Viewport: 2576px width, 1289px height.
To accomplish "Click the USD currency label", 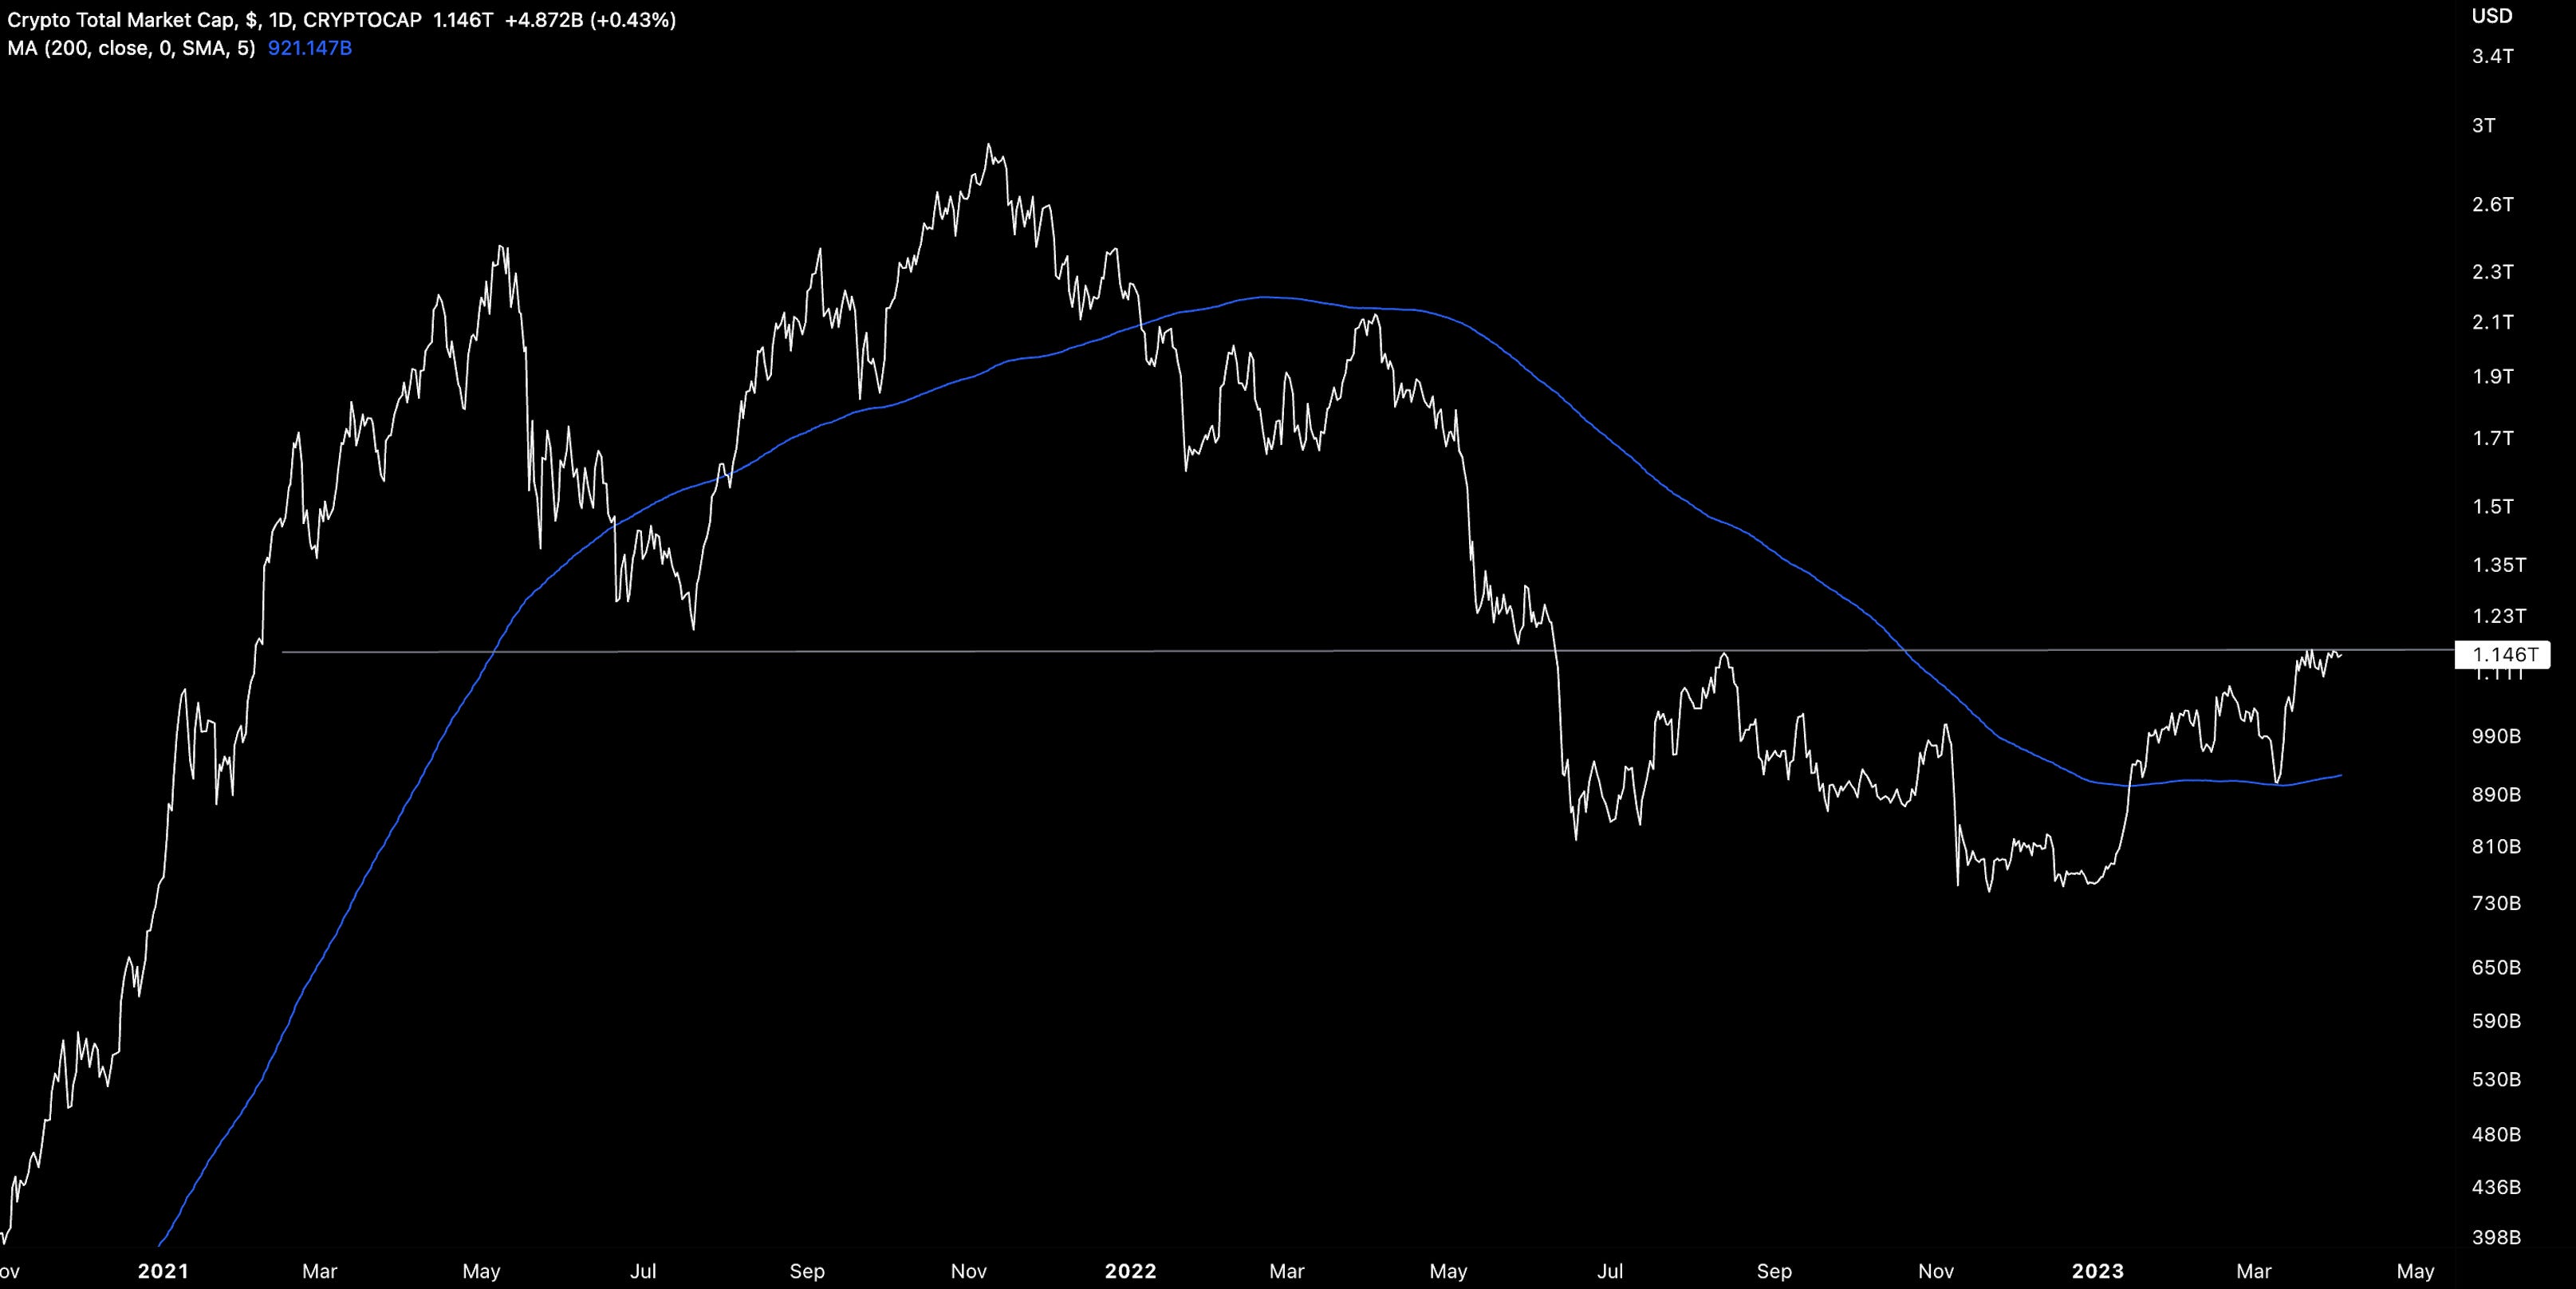I will 2492,16.
